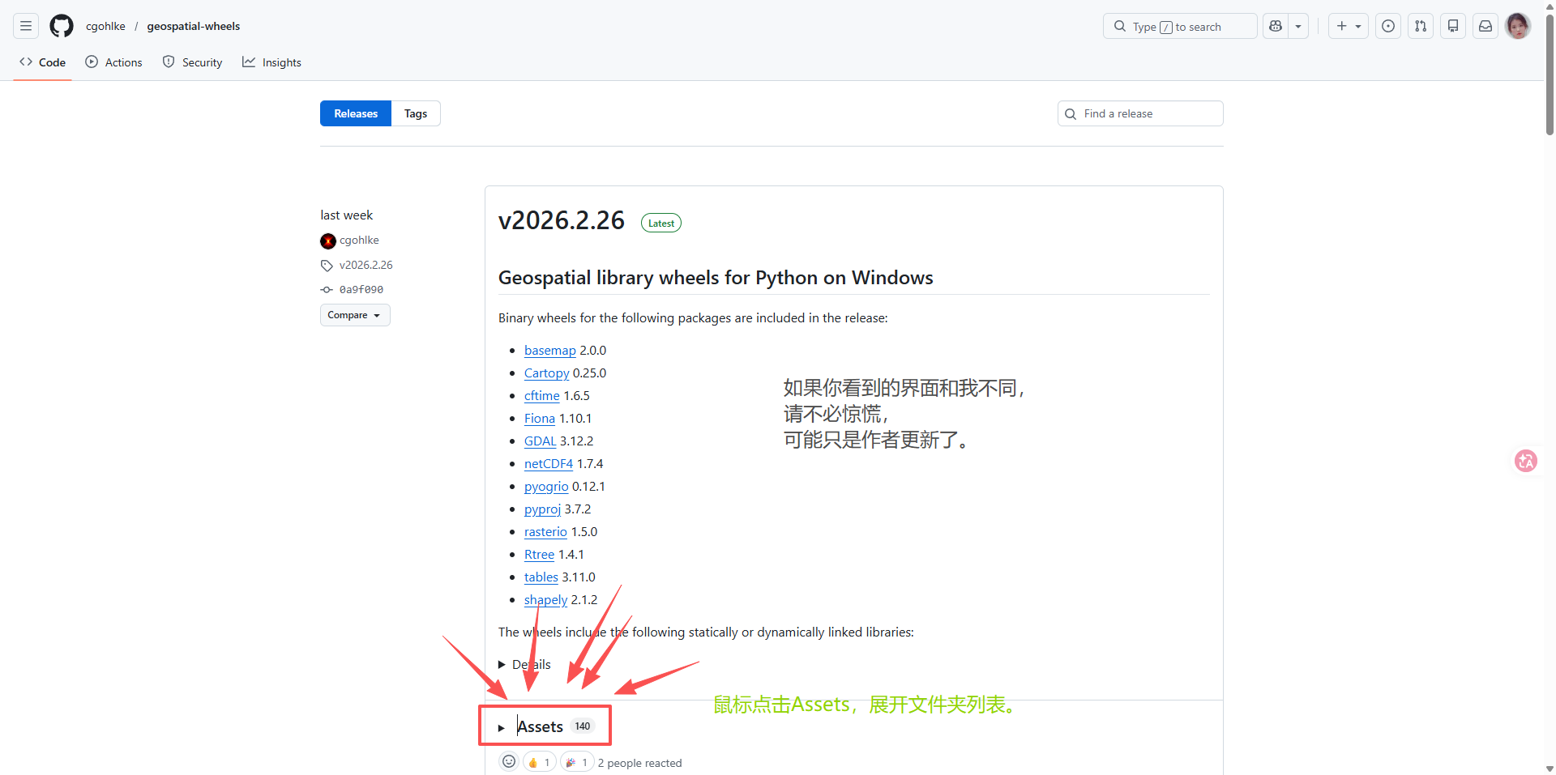Click the scrollbar down arrow

click(1550, 769)
